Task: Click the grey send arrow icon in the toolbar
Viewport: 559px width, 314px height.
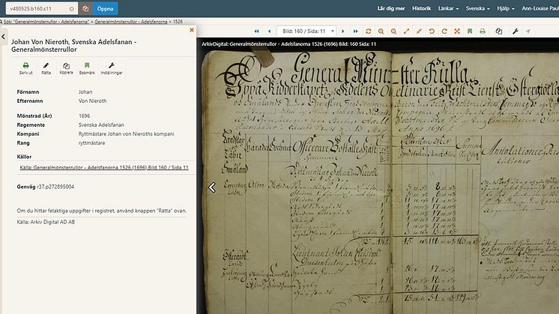Action: pos(528,31)
